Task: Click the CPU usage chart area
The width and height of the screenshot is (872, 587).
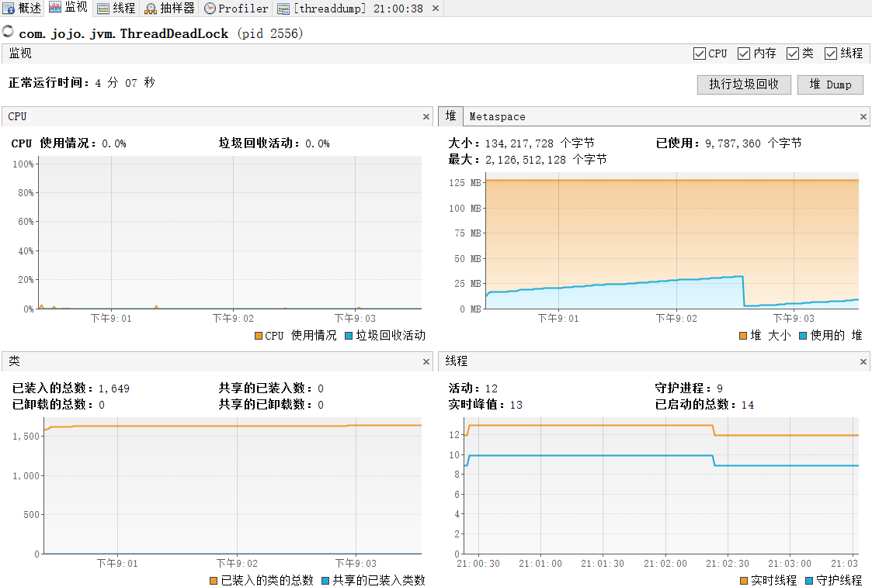Action: 230,232
